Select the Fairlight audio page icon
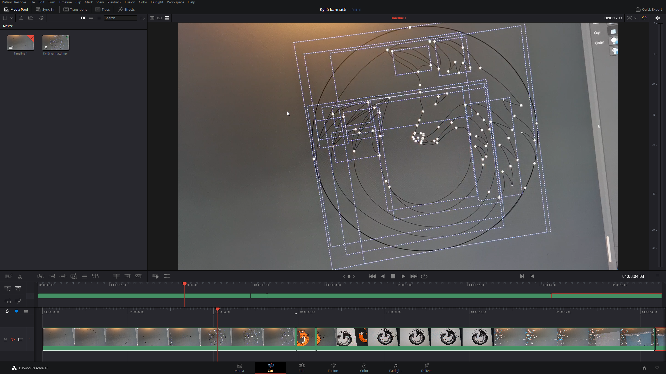Screen dimensions: 666x374 [395, 368]
